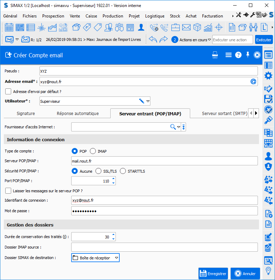Image resolution: width=275 pixels, height=280 pixels.
Task: Click the help question mark icon
Action: point(238,55)
